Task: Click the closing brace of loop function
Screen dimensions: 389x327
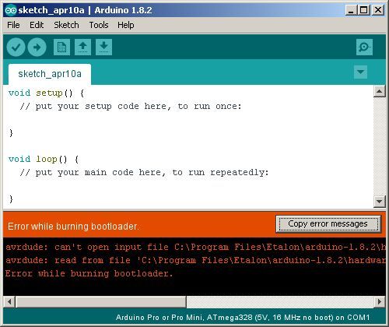Action: (x=11, y=199)
